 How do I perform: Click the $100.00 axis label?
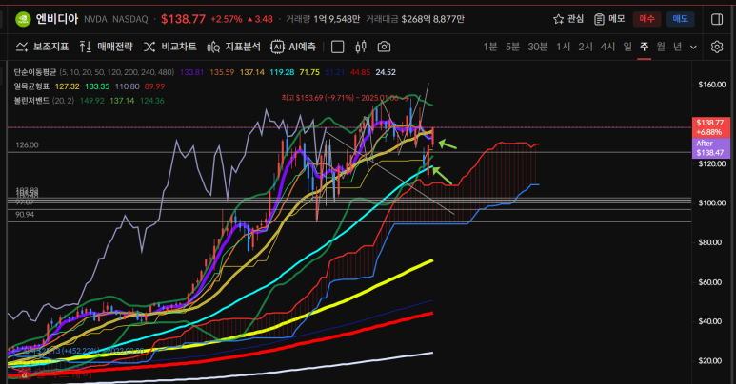711,203
